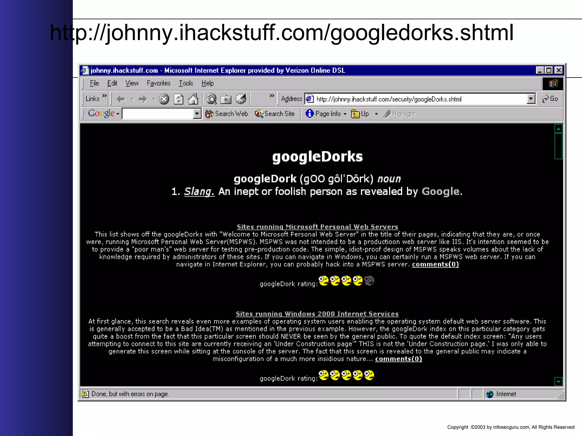Expand the toolbar overflow chevron
The width and height of the screenshot is (582, 436).
tap(272, 96)
